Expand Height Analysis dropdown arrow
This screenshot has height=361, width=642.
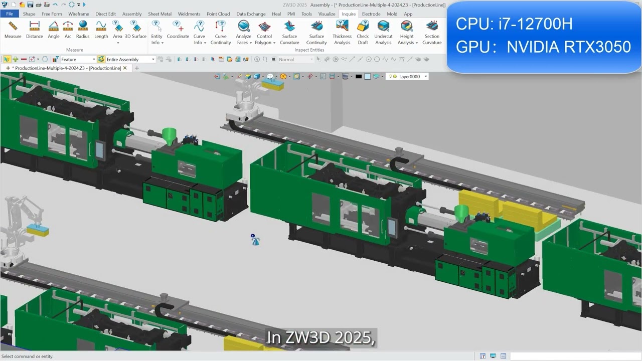pyautogui.click(x=416, y=43)
